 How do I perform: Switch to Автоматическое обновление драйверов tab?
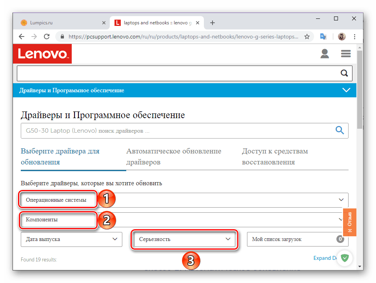click(x=174, y=157)
